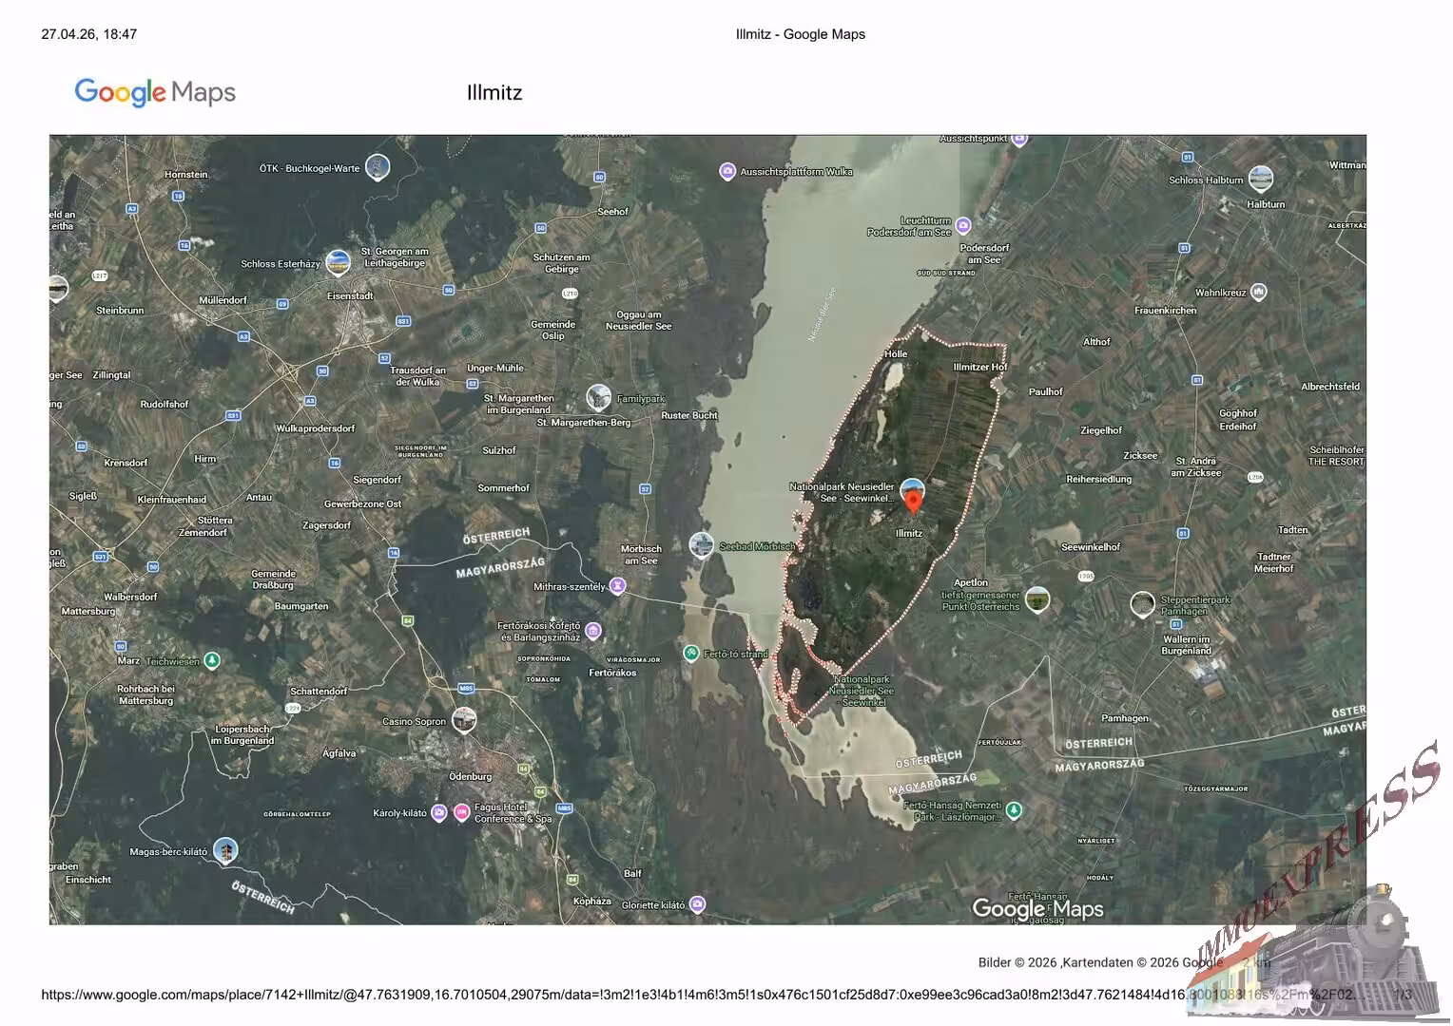
Task: Click the white Google Maps watermark on the map
Action: [x=1037, y=909]
